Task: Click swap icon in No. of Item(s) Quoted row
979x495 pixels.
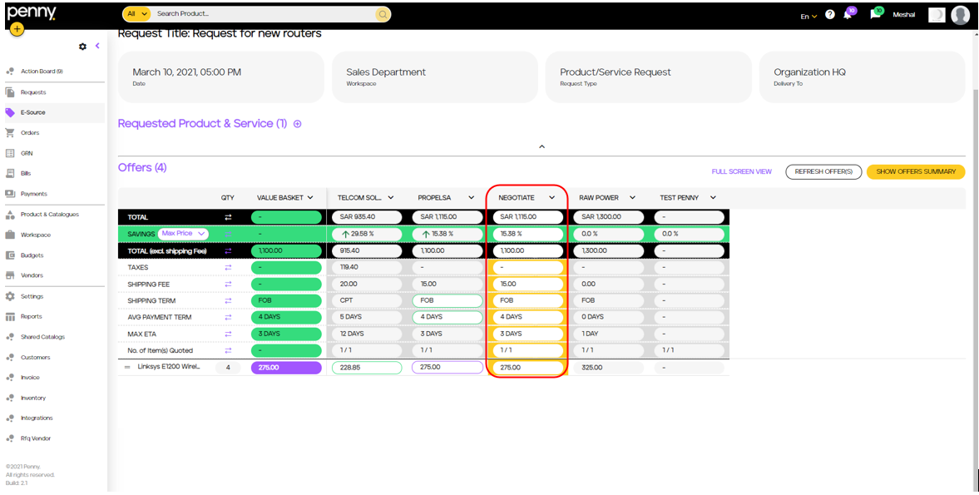Action: [x=228, y=351]
